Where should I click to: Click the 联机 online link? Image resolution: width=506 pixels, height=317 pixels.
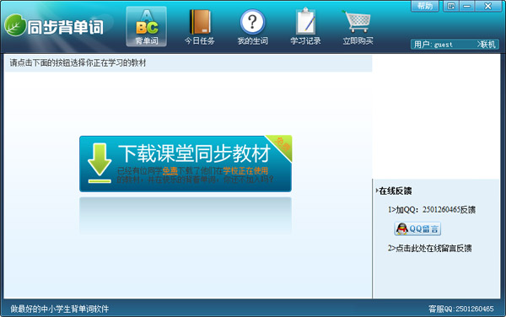coord(487,45)
